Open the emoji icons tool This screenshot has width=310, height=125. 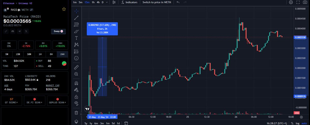(x=76, y=58)
